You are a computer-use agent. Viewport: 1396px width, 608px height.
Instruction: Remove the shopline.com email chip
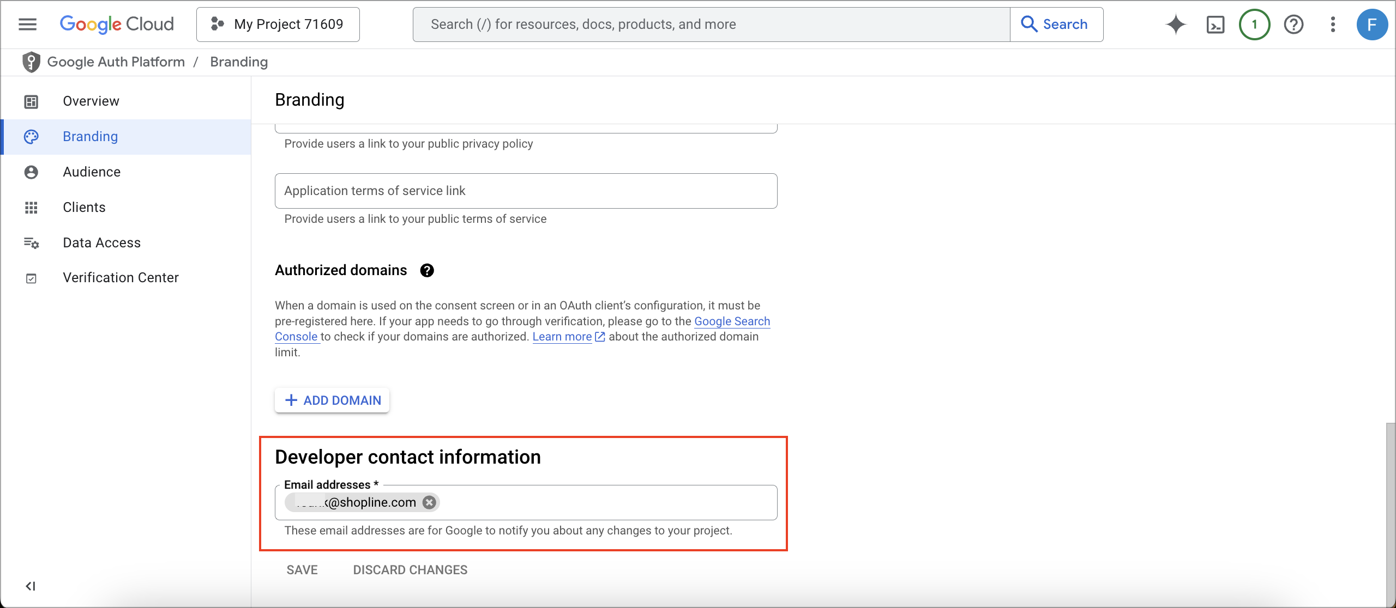pos(429,502)
